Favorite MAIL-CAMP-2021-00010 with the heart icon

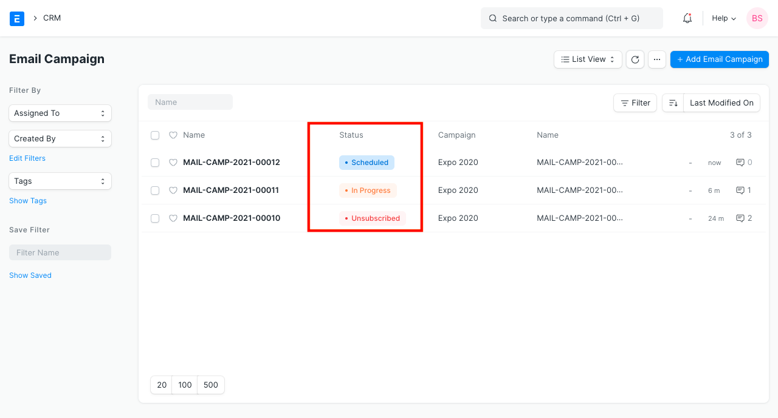pyautogui.click(x=173, y=218)
